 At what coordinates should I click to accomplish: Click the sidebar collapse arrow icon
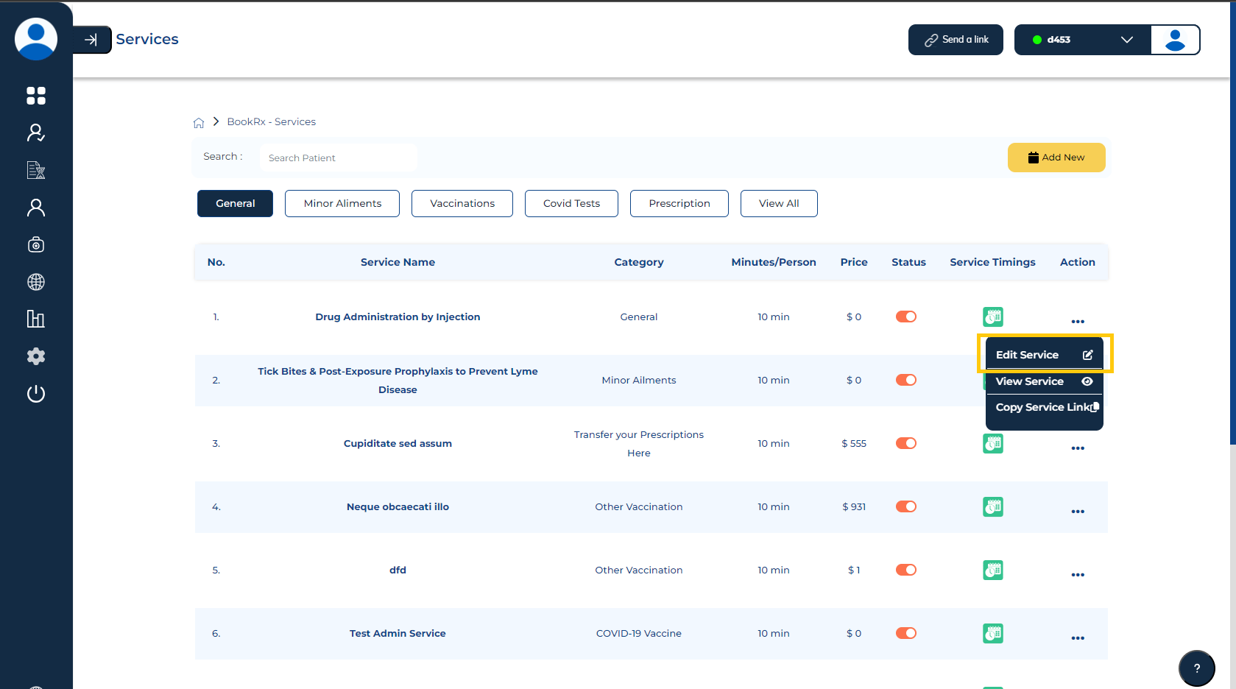coord(91,40)
